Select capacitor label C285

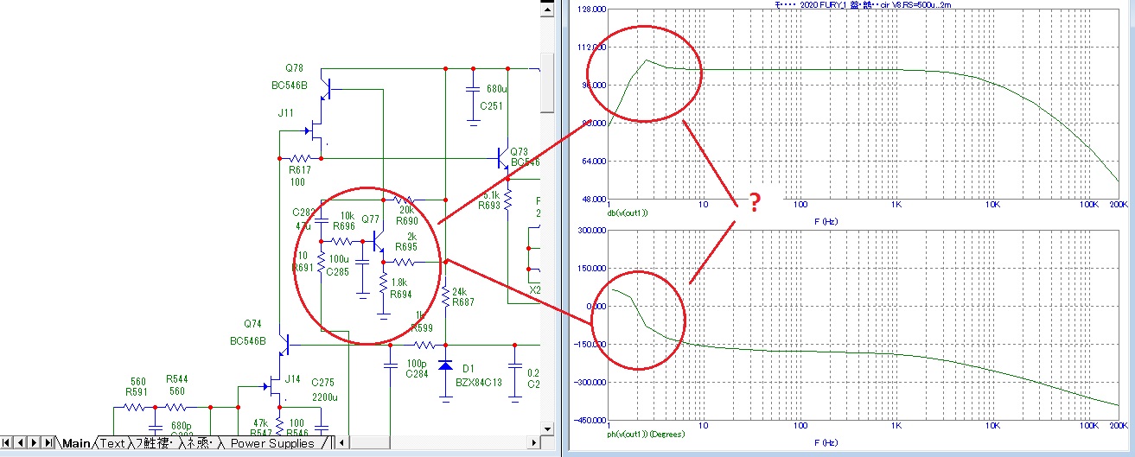(x=337, y=272)
